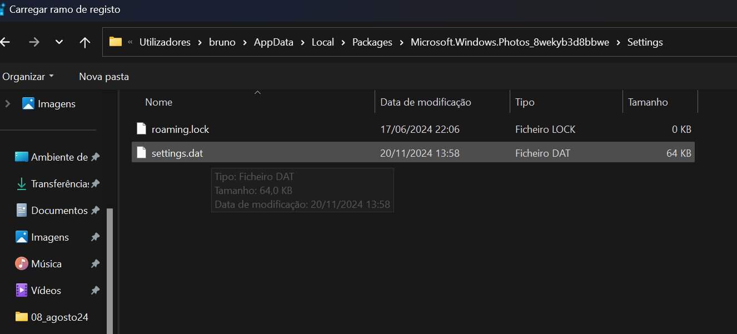Click roaming.lock file icon
The height and width of the screenshot is (334, 737).
click(x=141, y=129)
